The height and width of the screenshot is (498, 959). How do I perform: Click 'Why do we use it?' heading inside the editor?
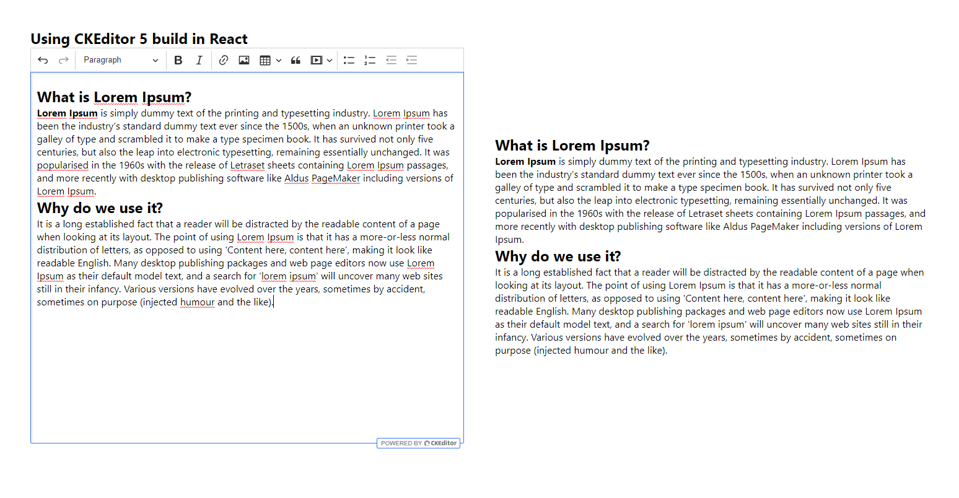click(x=100, y=208)
